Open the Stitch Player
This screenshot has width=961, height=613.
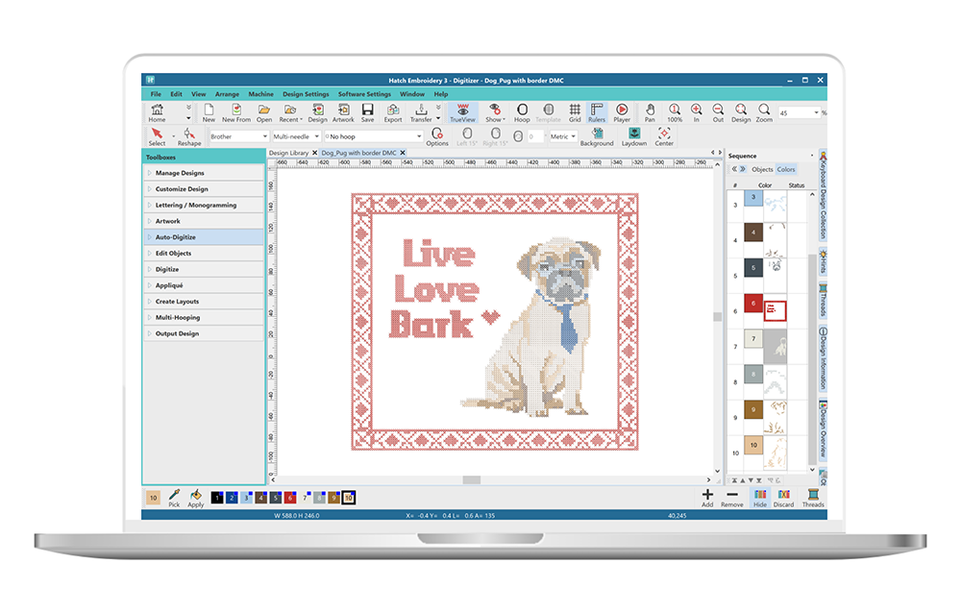click(x=622, y=113)
